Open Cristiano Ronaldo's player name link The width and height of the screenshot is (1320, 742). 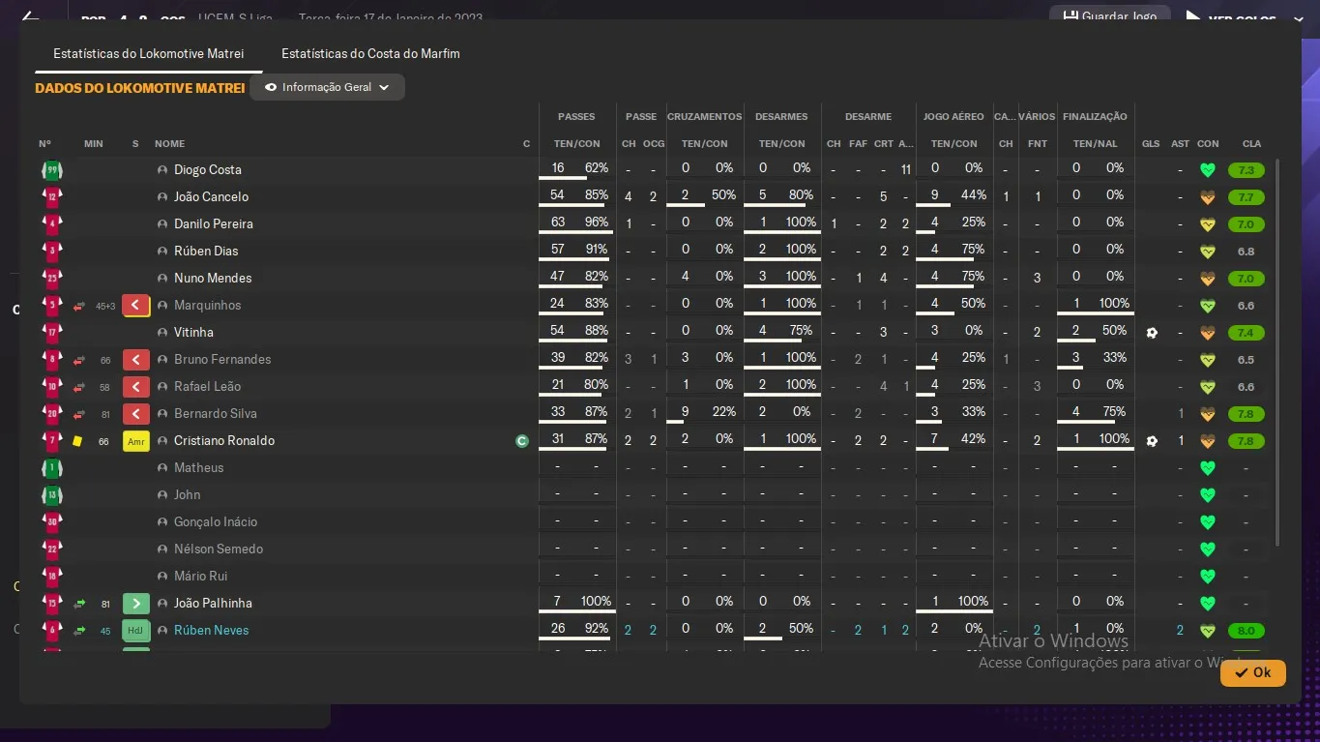coord(224,441)
